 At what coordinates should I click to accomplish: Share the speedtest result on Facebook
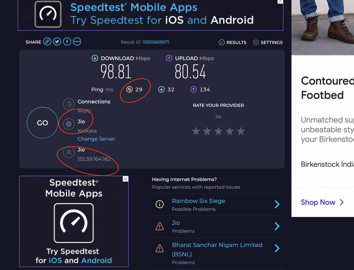click(67, 42)
